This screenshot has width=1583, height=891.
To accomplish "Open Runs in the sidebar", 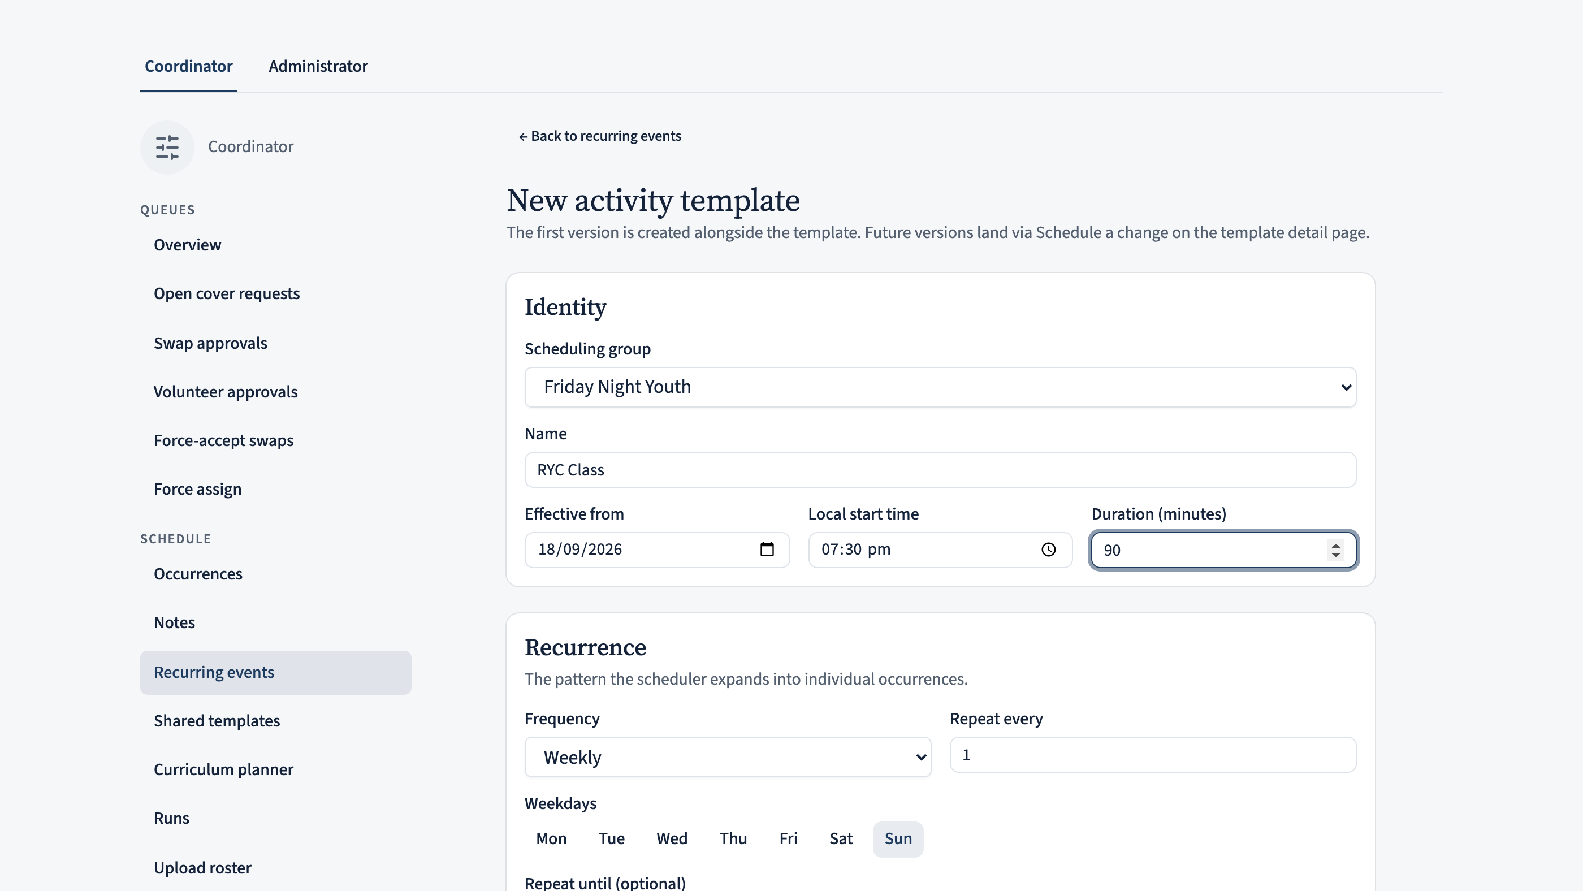I will coord(275,819).
